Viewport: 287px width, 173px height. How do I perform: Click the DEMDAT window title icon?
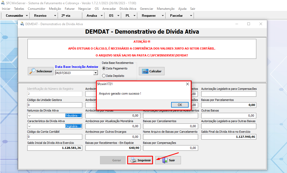point(22,24)
